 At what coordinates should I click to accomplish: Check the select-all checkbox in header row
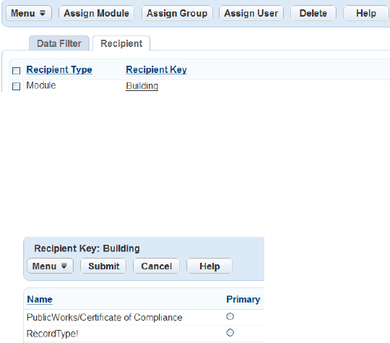tap(16, 71)
